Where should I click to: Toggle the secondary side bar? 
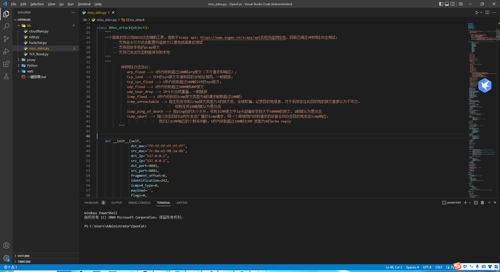click(453, 4)
